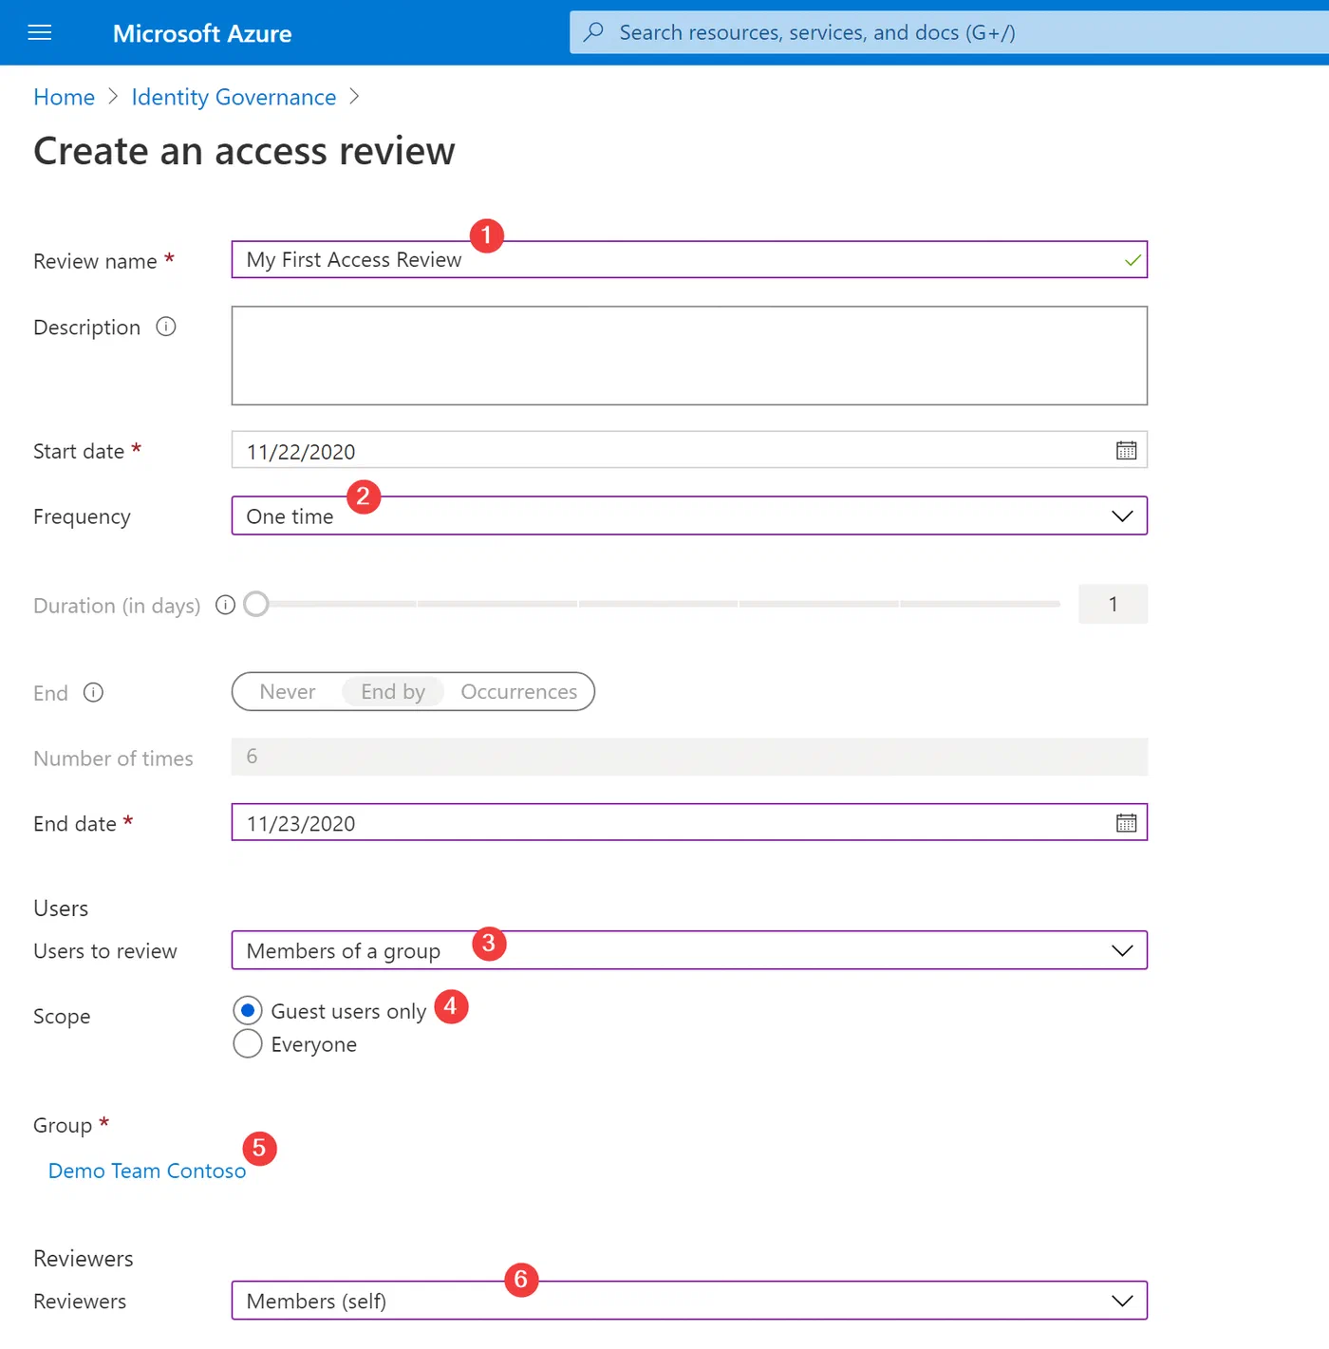The height and width of the screenshot is (1349, 1329).
Task: Open the Start date calendar picker
Action: click(x=1126, y=450)
